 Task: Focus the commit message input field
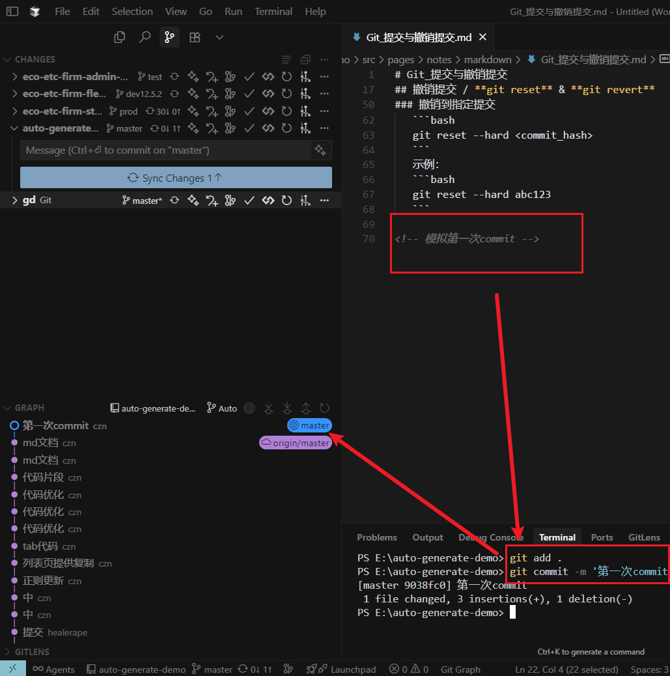click(165, 150)
